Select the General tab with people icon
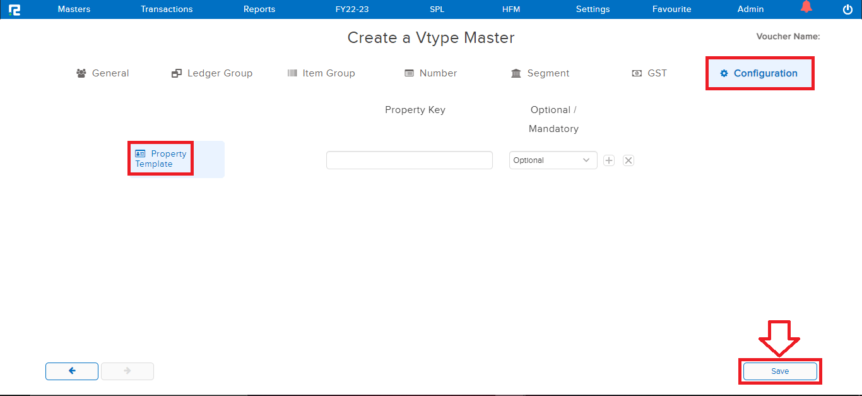The image size is (862, 396). [81, 73]
